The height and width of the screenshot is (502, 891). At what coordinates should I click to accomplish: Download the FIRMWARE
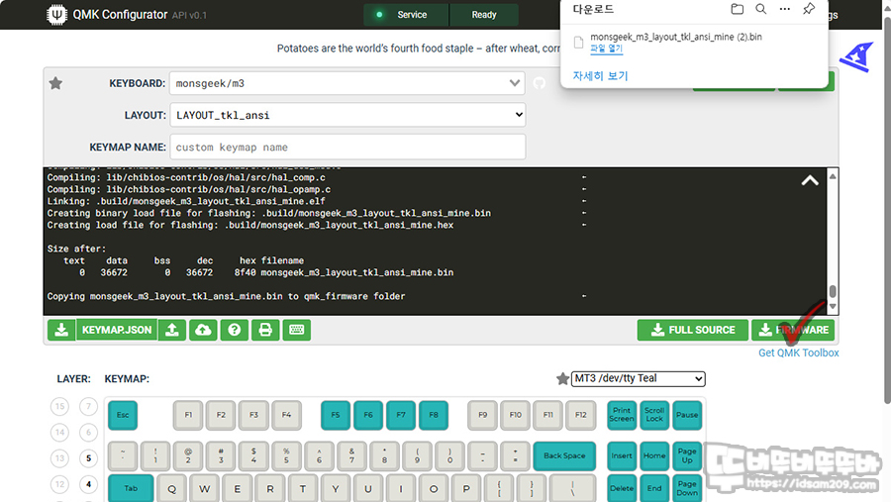click(793, 330)
